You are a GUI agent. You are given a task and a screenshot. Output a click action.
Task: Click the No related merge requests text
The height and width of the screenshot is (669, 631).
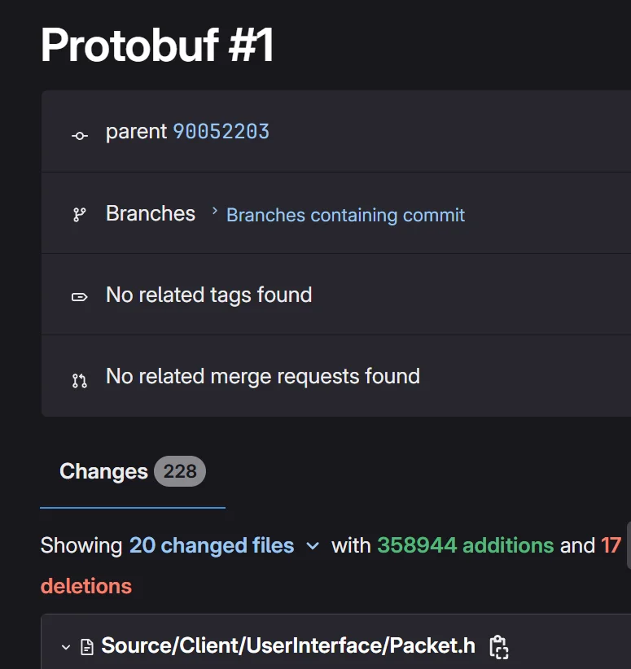pos(262,376)
